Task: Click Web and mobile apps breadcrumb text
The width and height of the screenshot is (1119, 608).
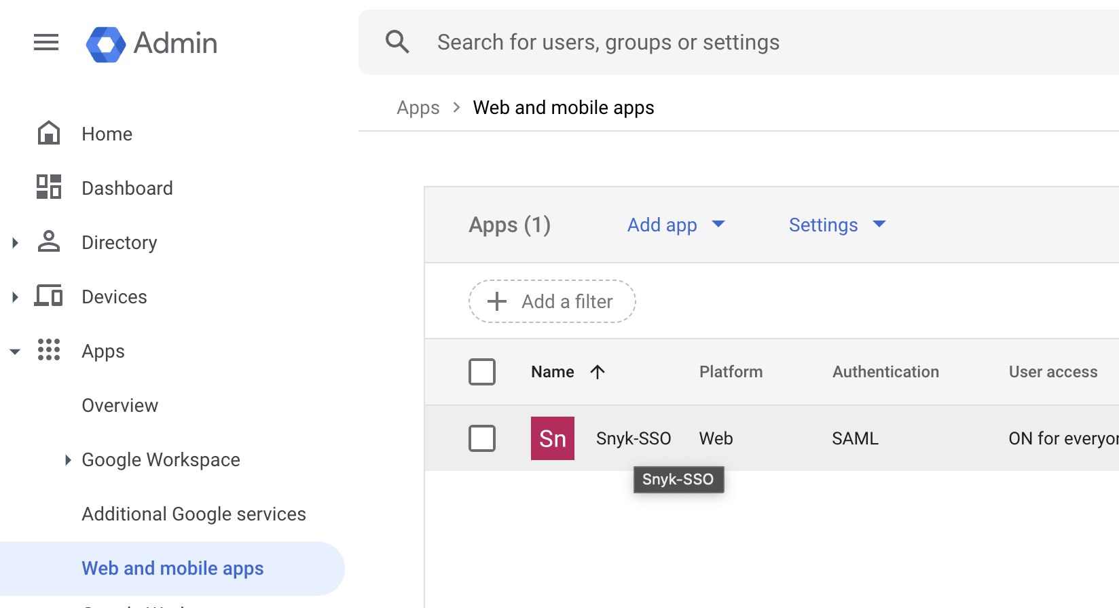Action: pyautogui.click(x=564, y=108)
